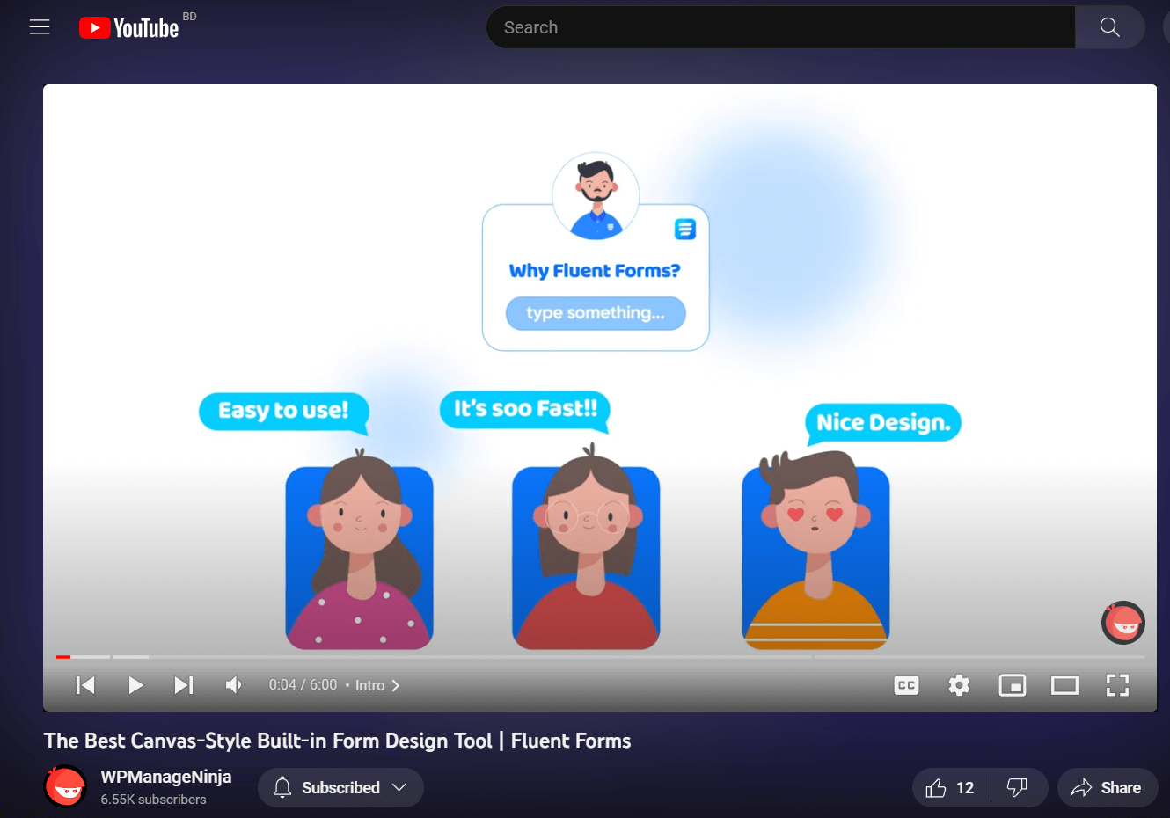Click the channel watermark in video corner

(1123, 623)
